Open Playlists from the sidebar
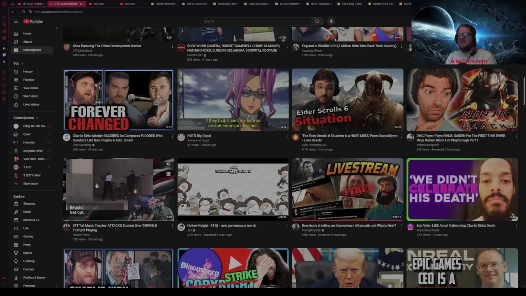Image resolution: width=526 pixels, height=296 pixels. (32, 80)
